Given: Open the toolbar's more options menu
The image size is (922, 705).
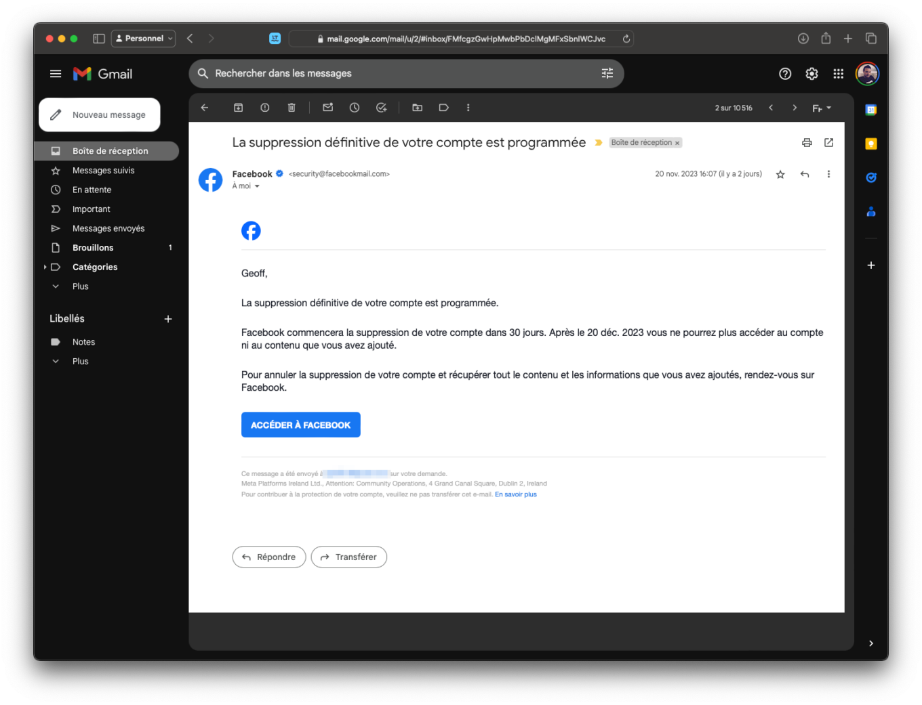Looking at the screenshot, I should pyautogui.click(x=468, y=108).
